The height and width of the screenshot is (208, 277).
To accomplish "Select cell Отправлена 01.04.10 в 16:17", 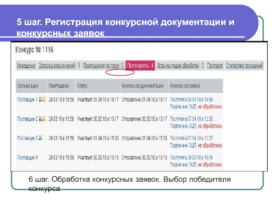I will [144, 100].
